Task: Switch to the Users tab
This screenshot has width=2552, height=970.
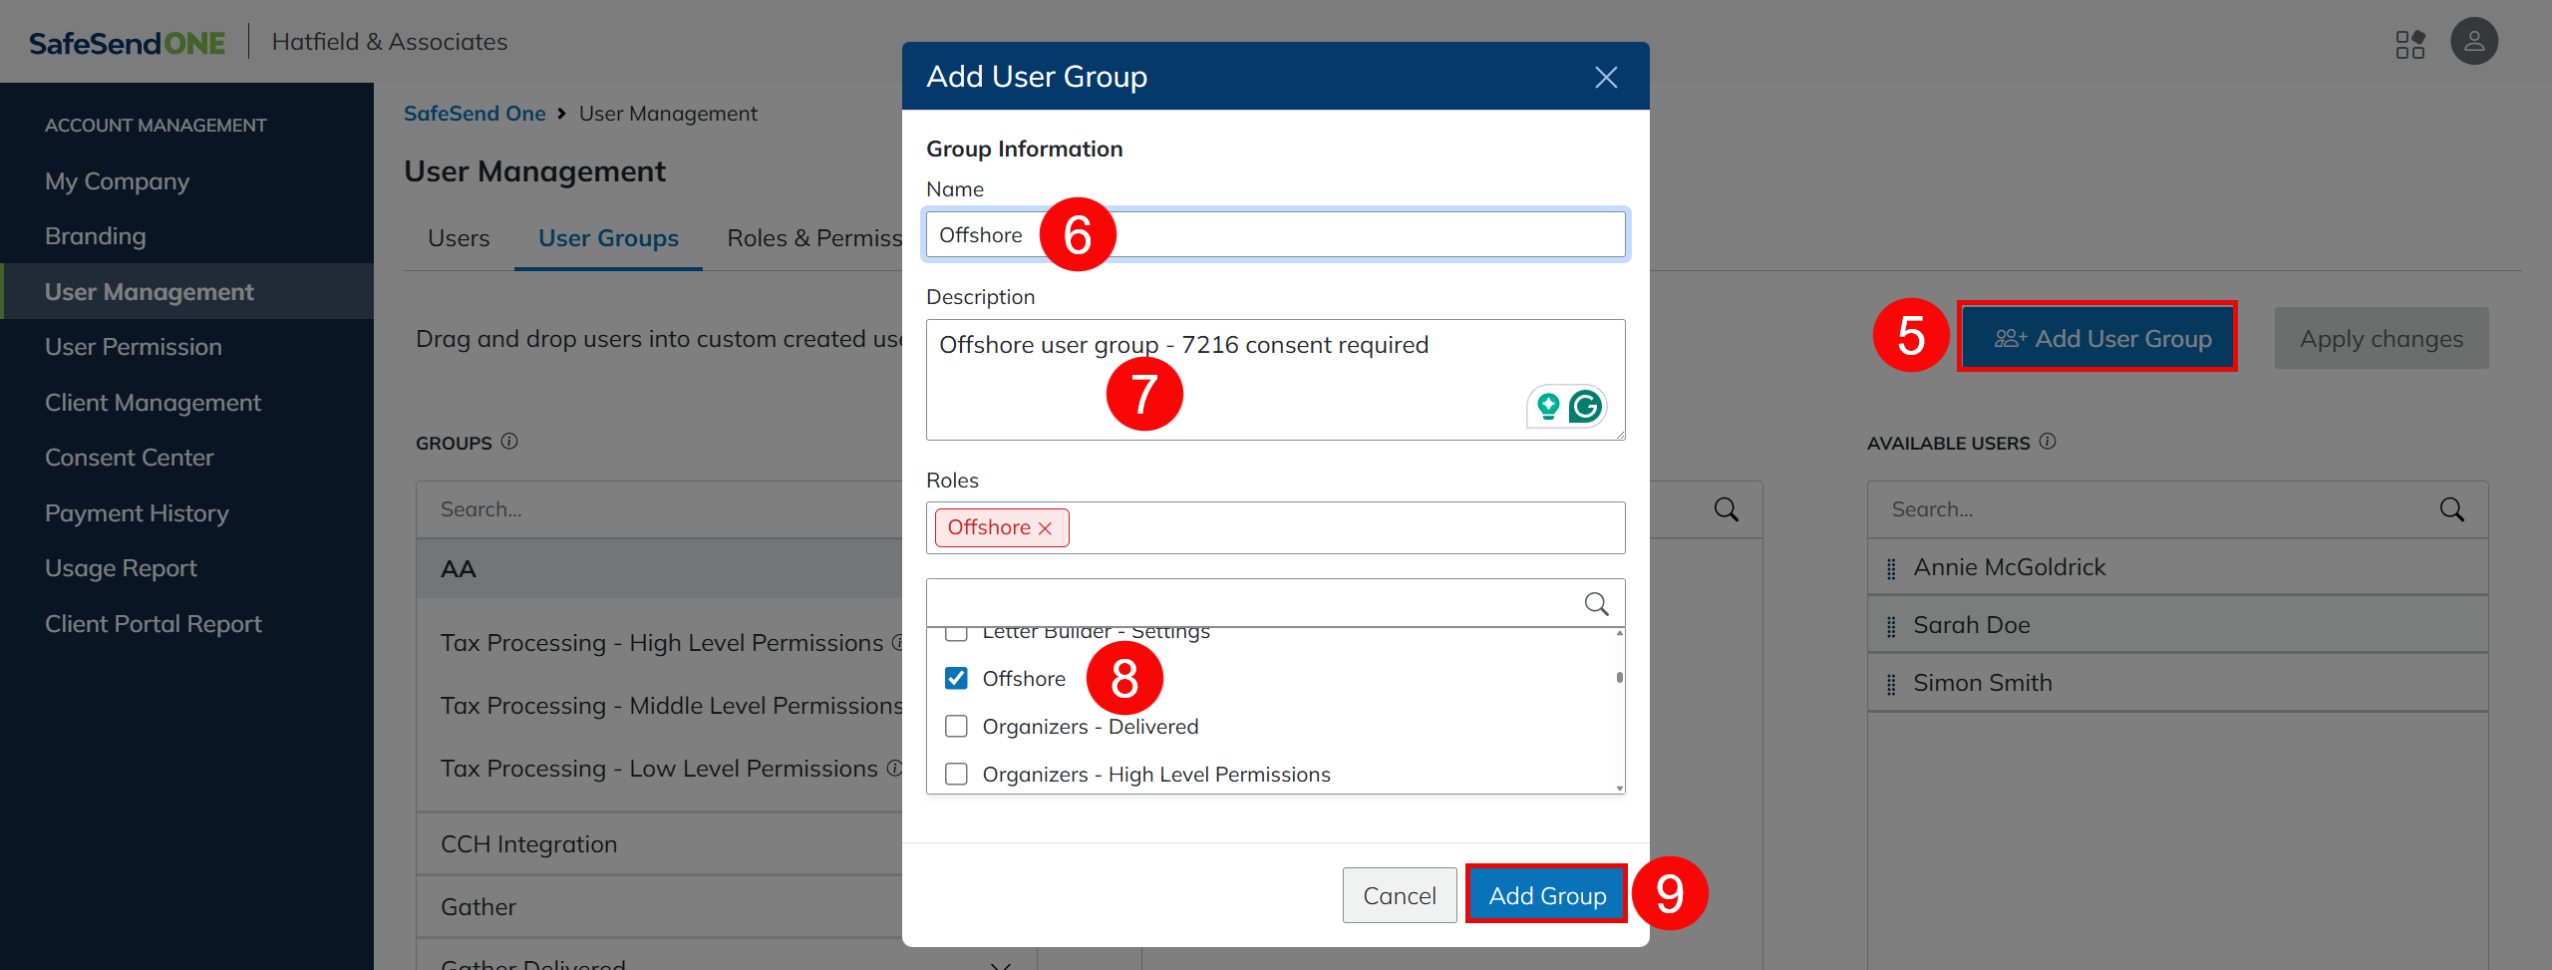Action: [459, 238]
